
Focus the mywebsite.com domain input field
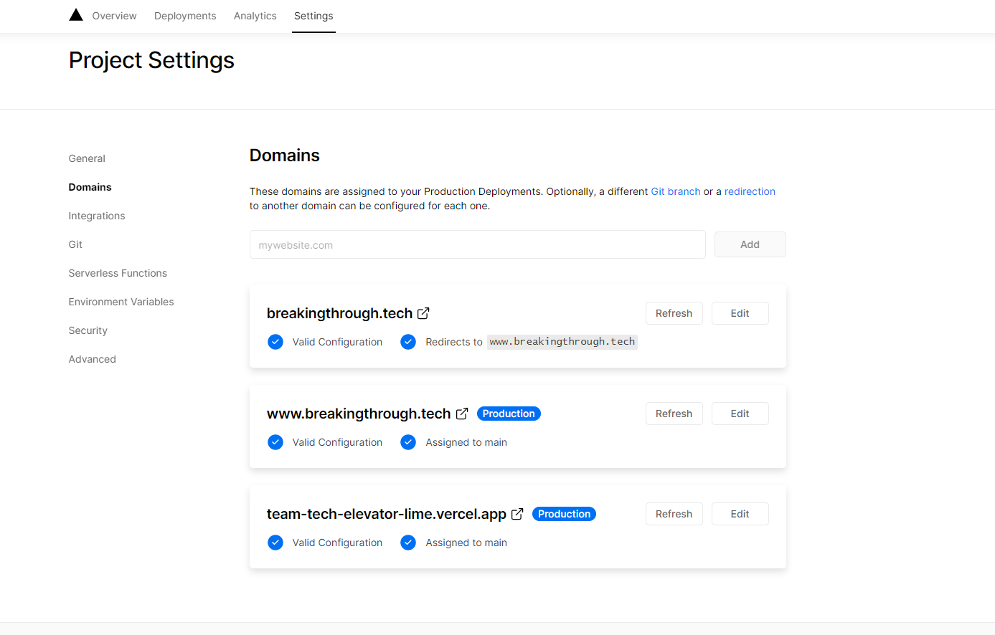coord(477,244)
